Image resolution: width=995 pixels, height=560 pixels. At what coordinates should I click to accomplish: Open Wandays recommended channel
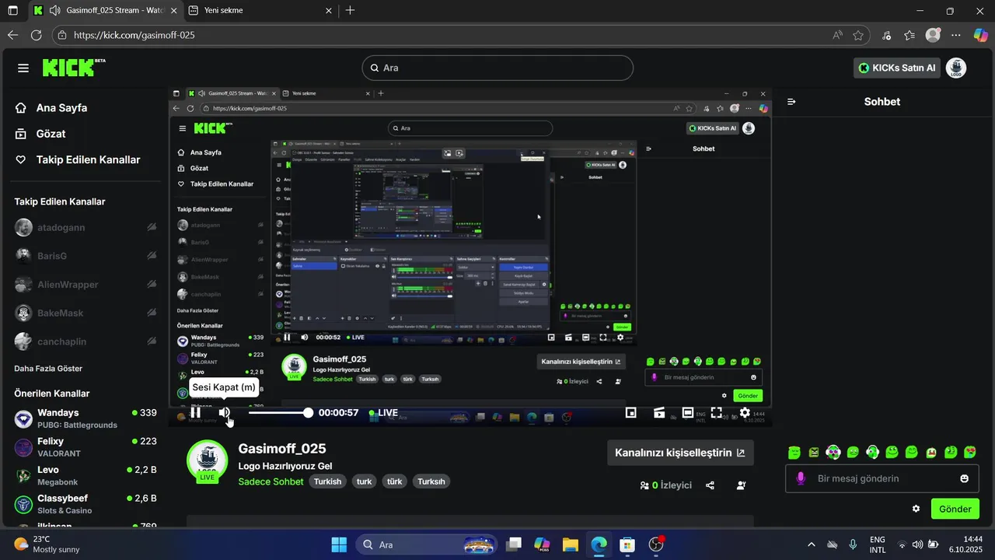pos(86,418)
